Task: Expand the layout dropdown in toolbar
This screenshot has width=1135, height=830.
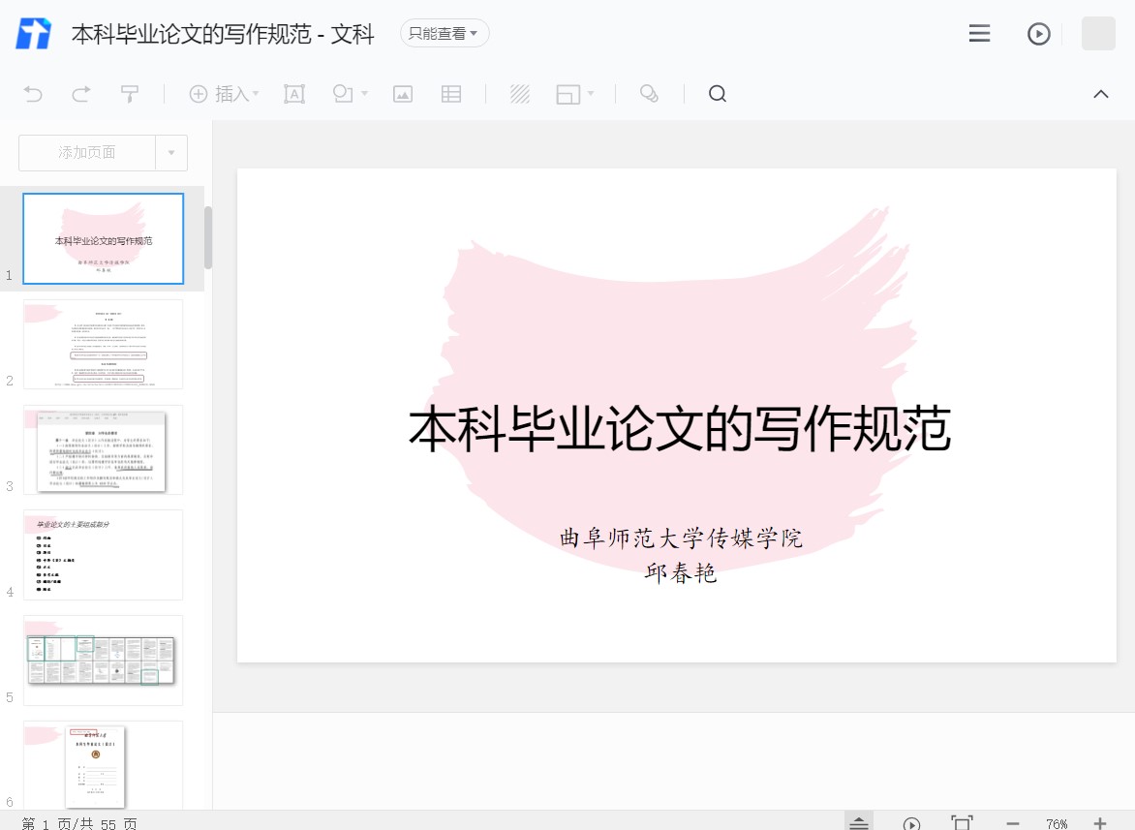Action: click(590, 94)
